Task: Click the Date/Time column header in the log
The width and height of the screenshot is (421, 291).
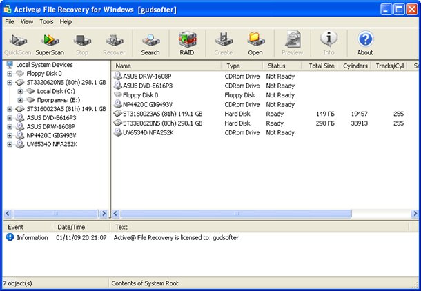Action: tap(81, 227)
